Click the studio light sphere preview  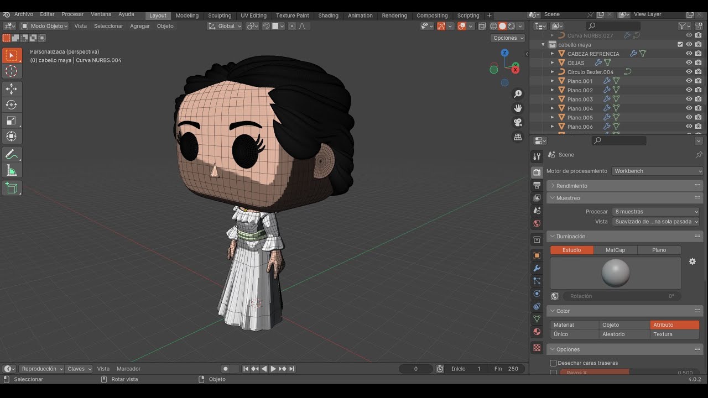(x=616, y=273)
